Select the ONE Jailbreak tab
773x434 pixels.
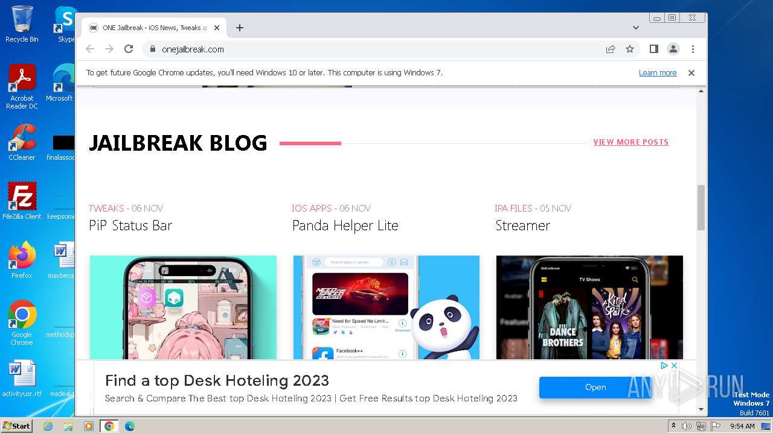point(154,28)
